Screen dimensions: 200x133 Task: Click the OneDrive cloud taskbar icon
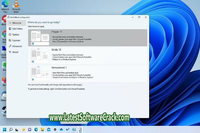(x=61, y=129)
